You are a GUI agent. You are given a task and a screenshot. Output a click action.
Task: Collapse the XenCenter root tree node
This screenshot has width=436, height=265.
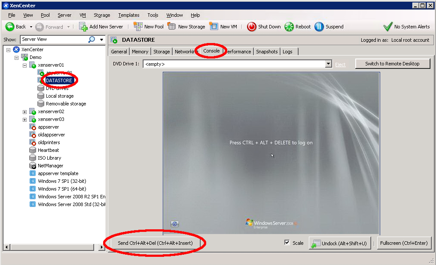click(8, 50)
